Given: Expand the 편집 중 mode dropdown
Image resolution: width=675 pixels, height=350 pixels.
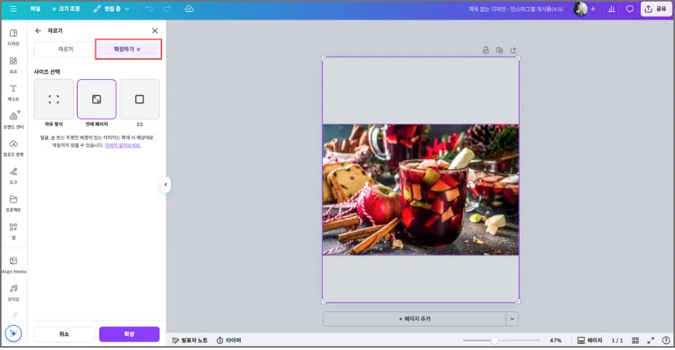Looking at the screenshot, I should 112,9.
